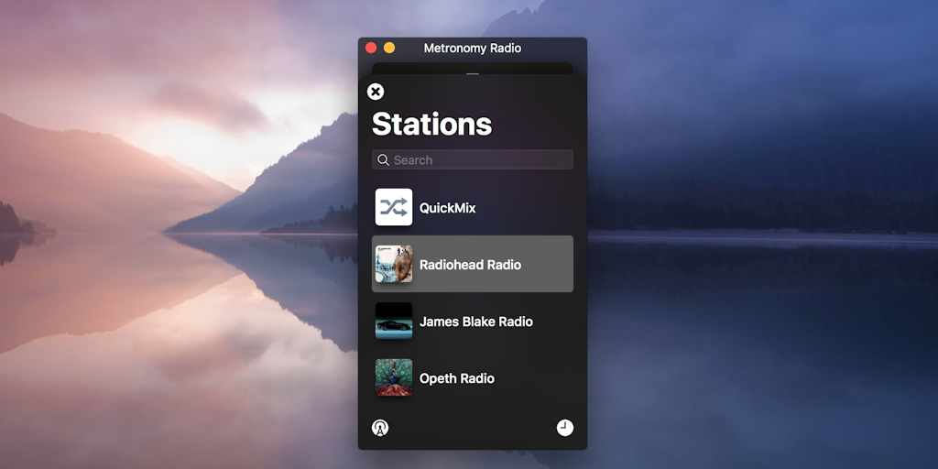
Task: Select the Radiohead Radio station row
Action: pyautogui.click(x=473, y=264)
